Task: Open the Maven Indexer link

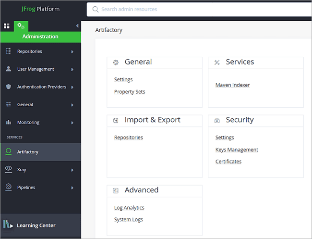Action: (x=232, y=85)
